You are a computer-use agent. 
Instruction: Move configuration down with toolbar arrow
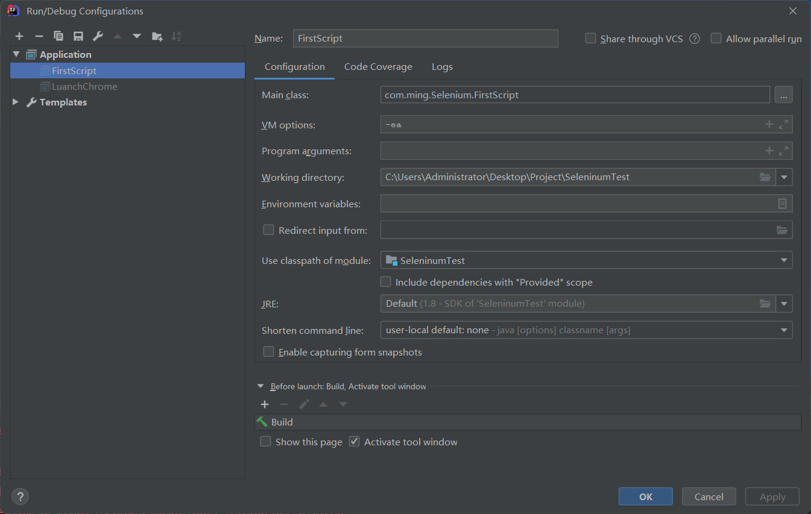click(x=137, y=37)
